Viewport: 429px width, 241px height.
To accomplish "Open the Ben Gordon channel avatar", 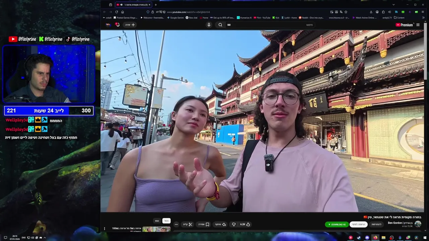I will [x=418, y=224].
